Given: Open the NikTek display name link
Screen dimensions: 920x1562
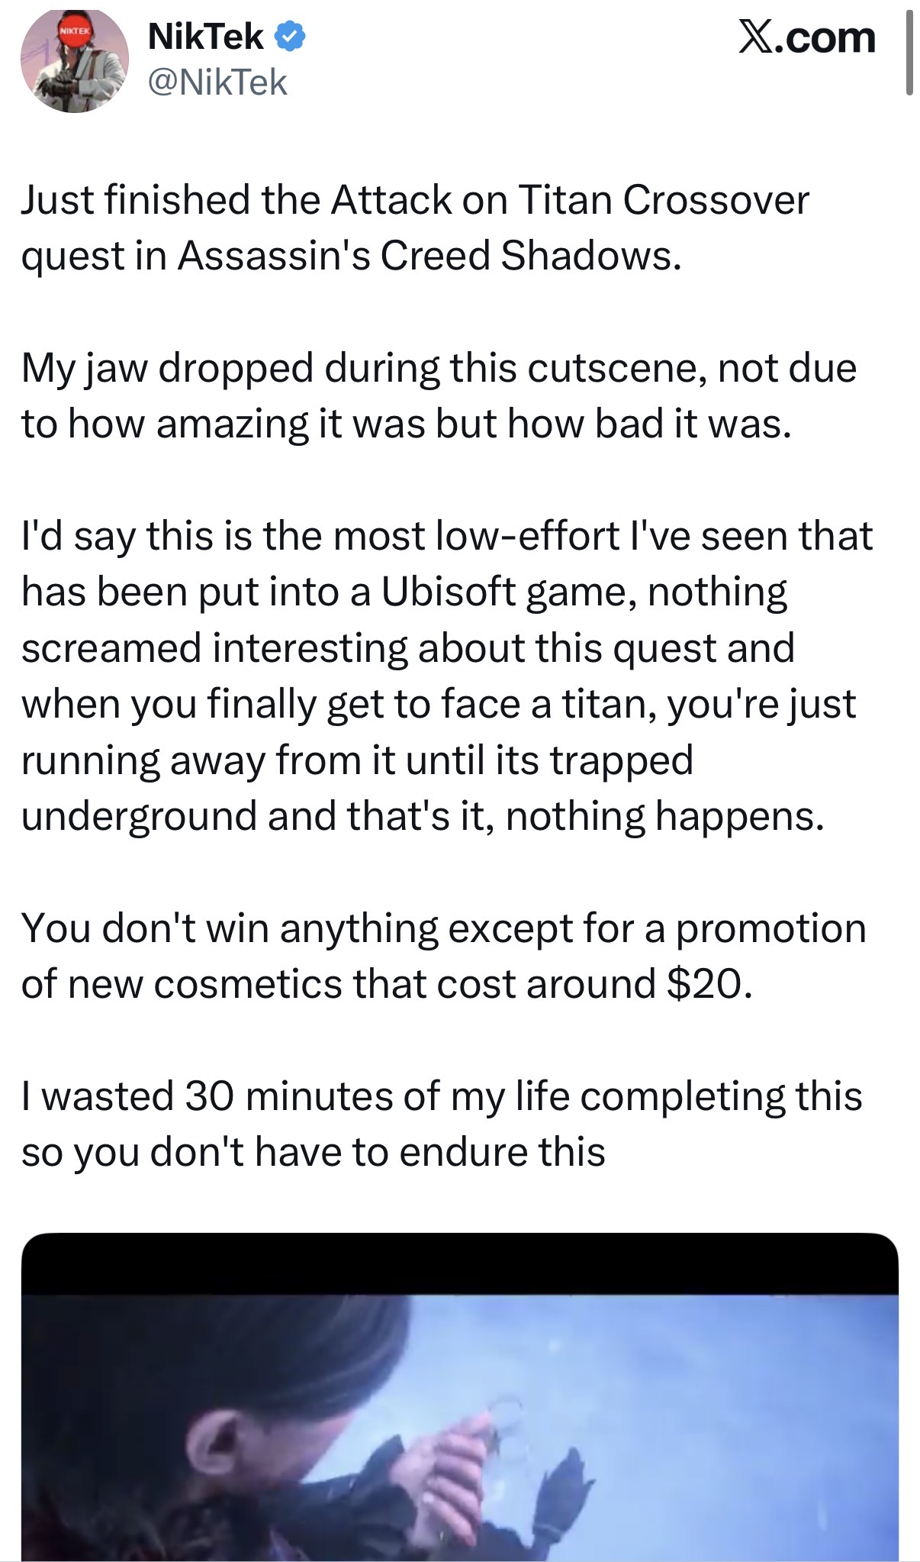Looking at the screenshot, I should 206,37.
